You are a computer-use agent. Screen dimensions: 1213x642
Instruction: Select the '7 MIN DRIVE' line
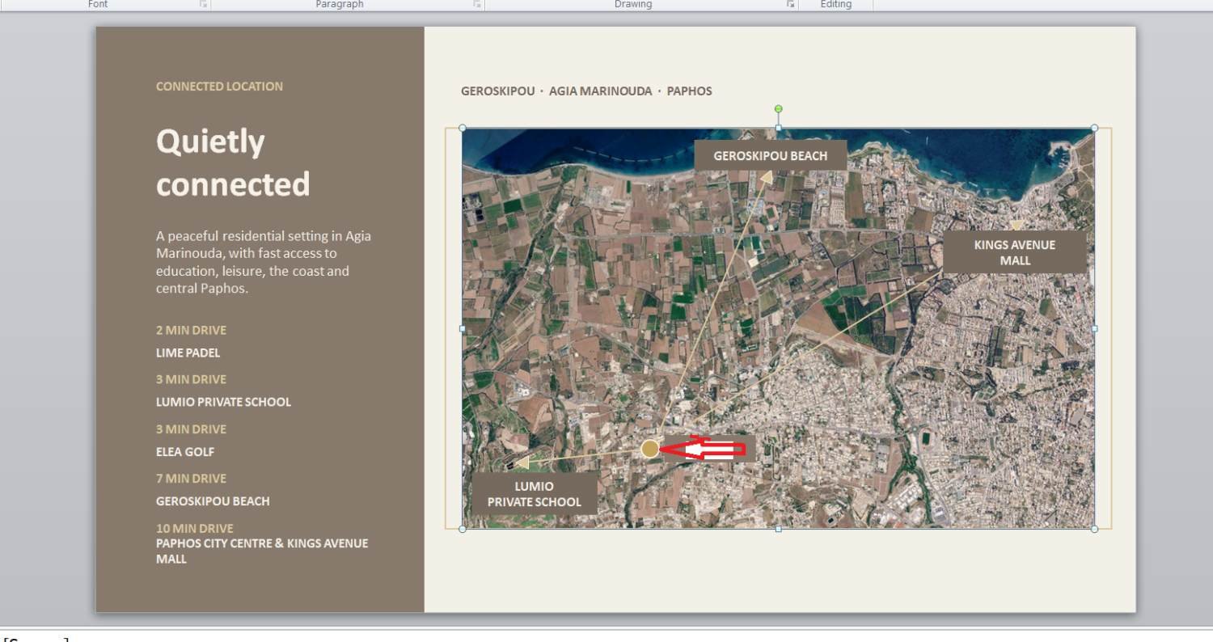[x=191, y=479]
